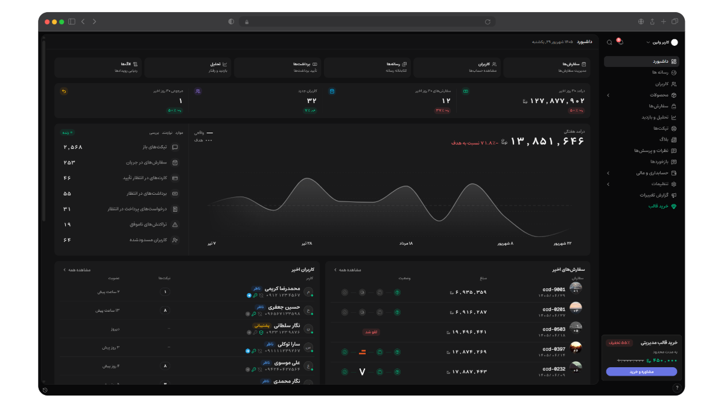Click the cancelled (لغو شد) status badge
Screen dimensions: 724x407
tap(371, 332)
